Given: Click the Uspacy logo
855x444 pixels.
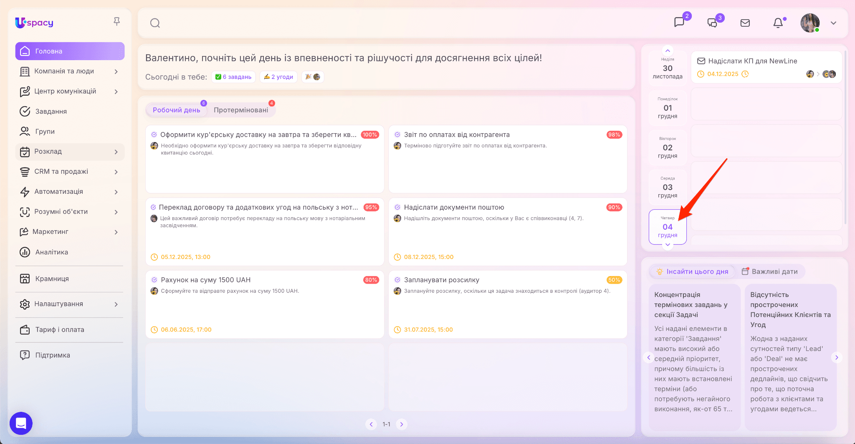Looking at the screenshot, I should pos(34,23).
